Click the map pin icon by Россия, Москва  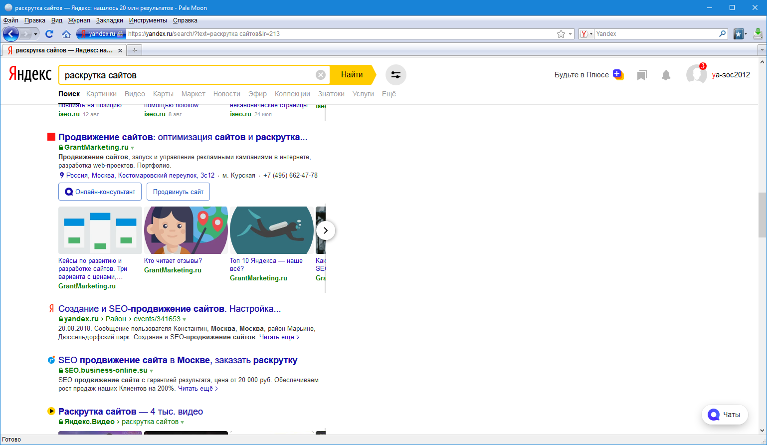[x=62, y=175]
